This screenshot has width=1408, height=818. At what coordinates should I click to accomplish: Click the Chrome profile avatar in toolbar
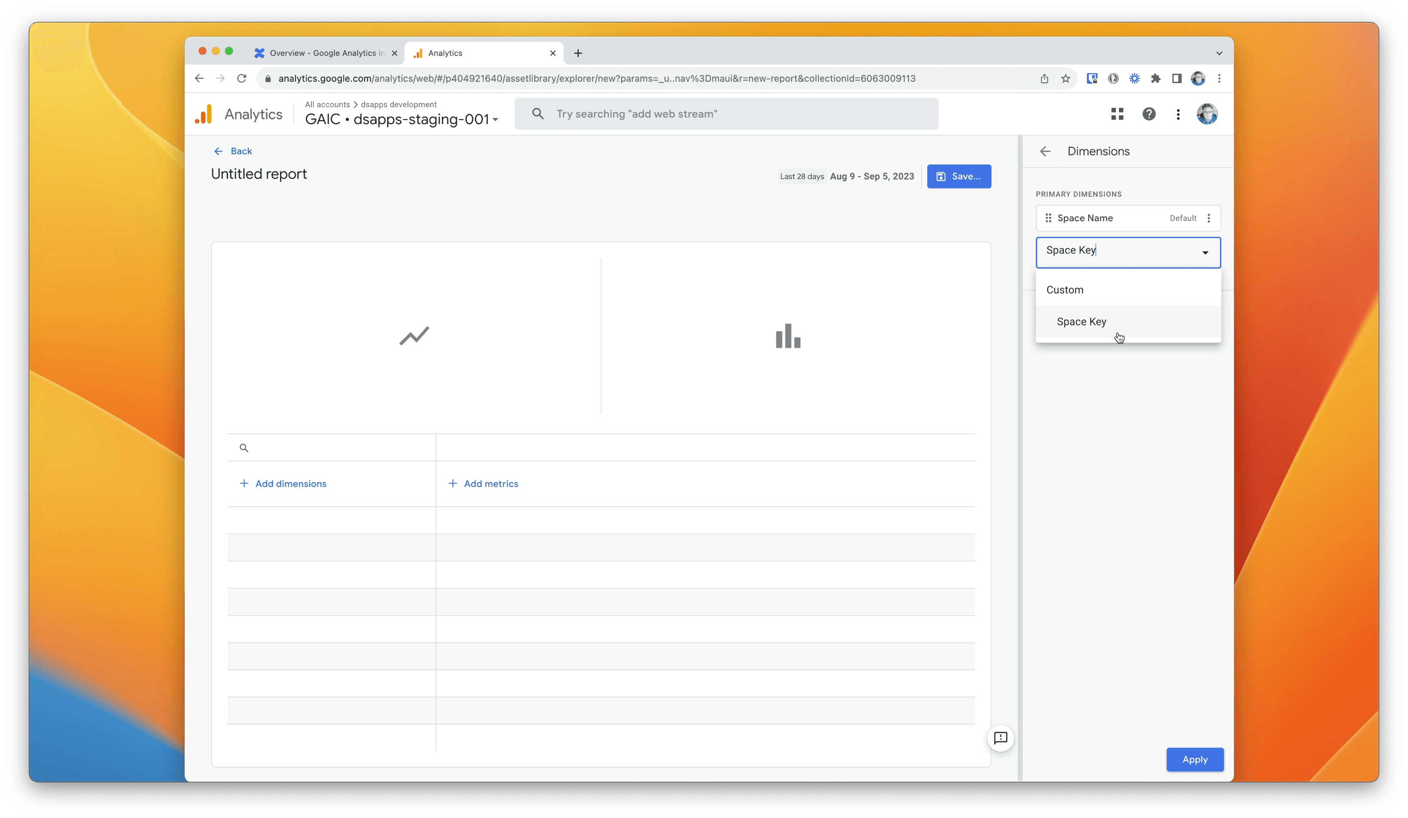coord(1198,78)
